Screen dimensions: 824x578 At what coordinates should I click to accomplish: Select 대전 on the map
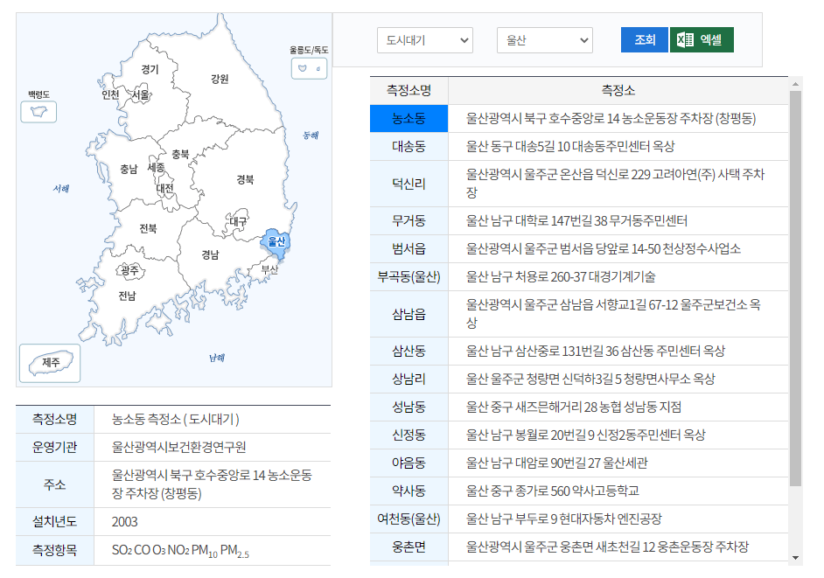[164, 188]
